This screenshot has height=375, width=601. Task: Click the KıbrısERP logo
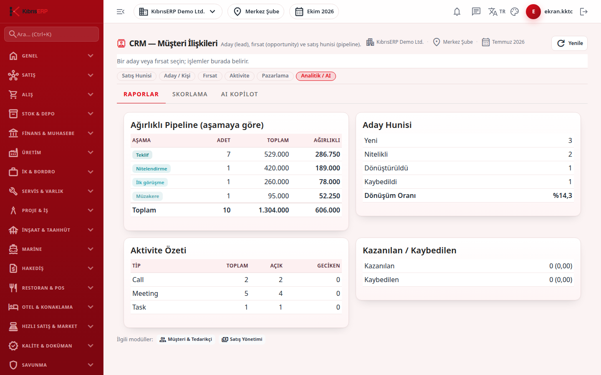(28, 11)
